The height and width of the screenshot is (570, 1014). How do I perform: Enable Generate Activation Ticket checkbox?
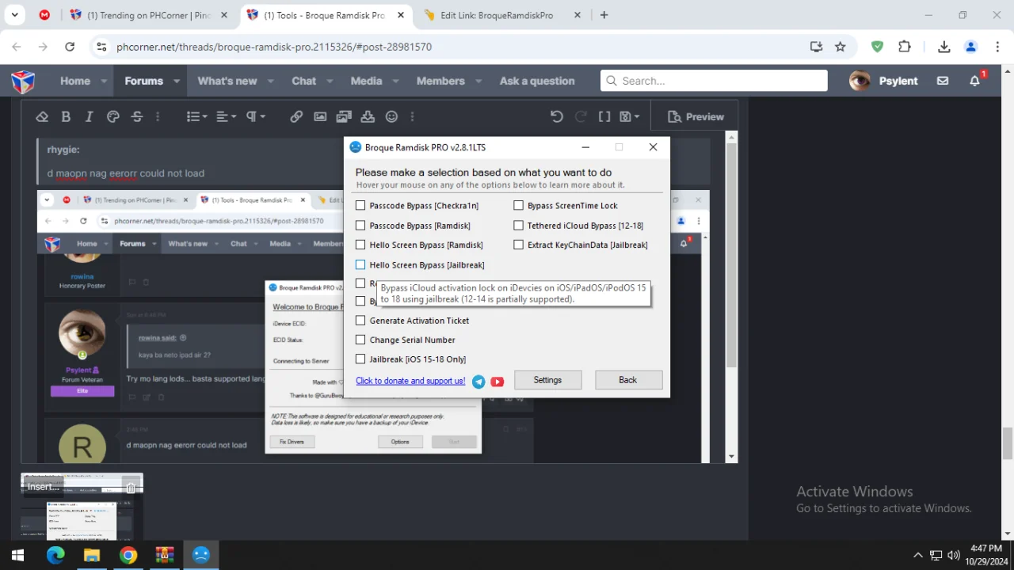click(360, 321)
